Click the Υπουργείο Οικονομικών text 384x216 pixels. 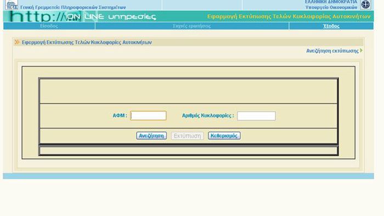[331, 7]
